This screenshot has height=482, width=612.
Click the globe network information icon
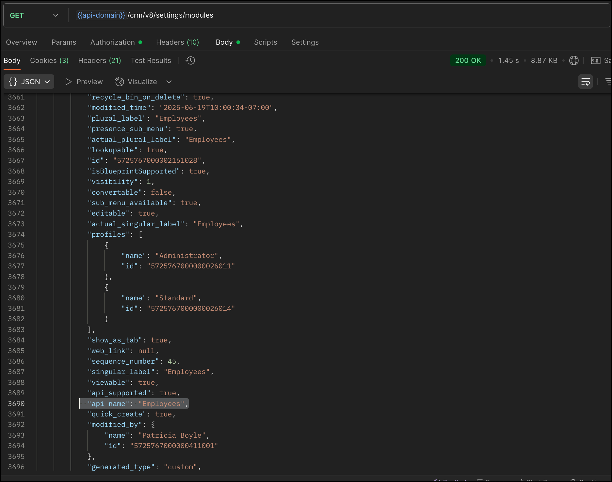(573, 61)
